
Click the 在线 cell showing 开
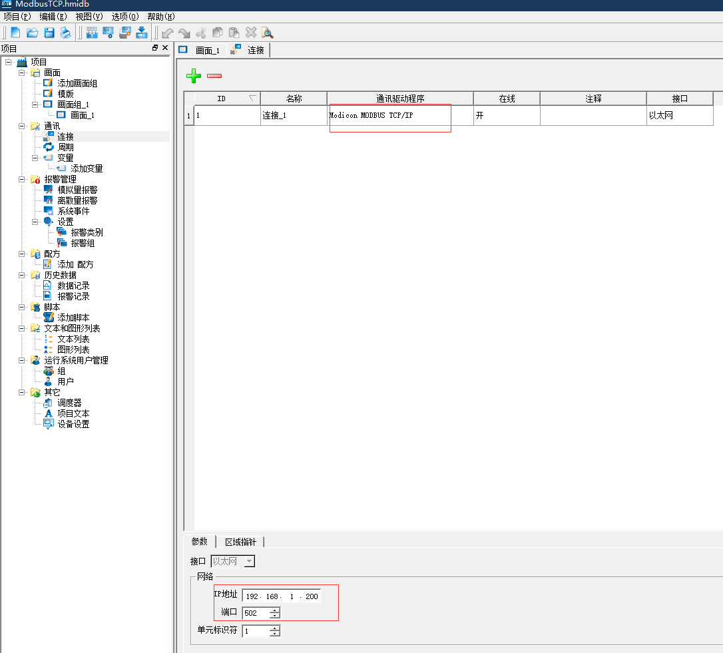pyautogui.click(x=507, y=115)
